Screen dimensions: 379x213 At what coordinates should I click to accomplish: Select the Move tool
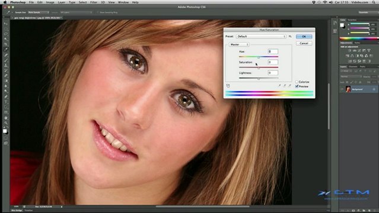[6, 24]
